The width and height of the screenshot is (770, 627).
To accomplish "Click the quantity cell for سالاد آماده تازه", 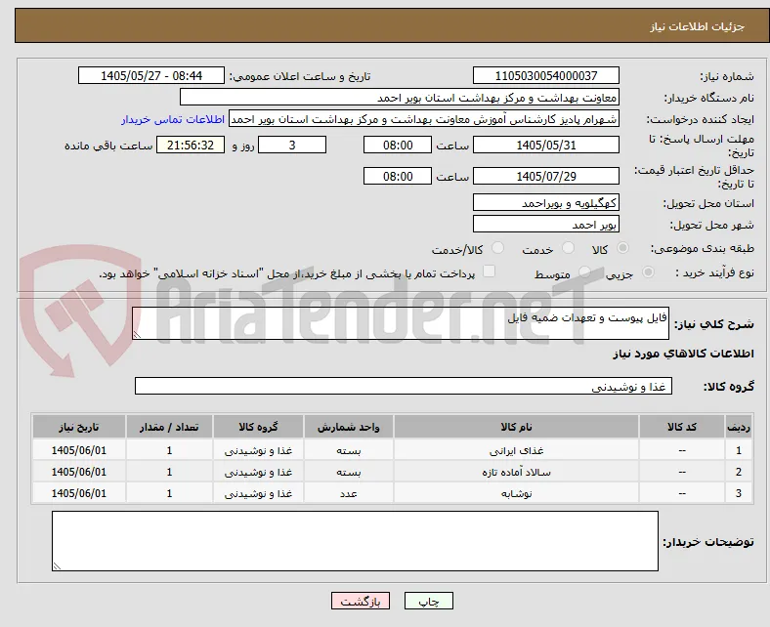I will point(169,472).
